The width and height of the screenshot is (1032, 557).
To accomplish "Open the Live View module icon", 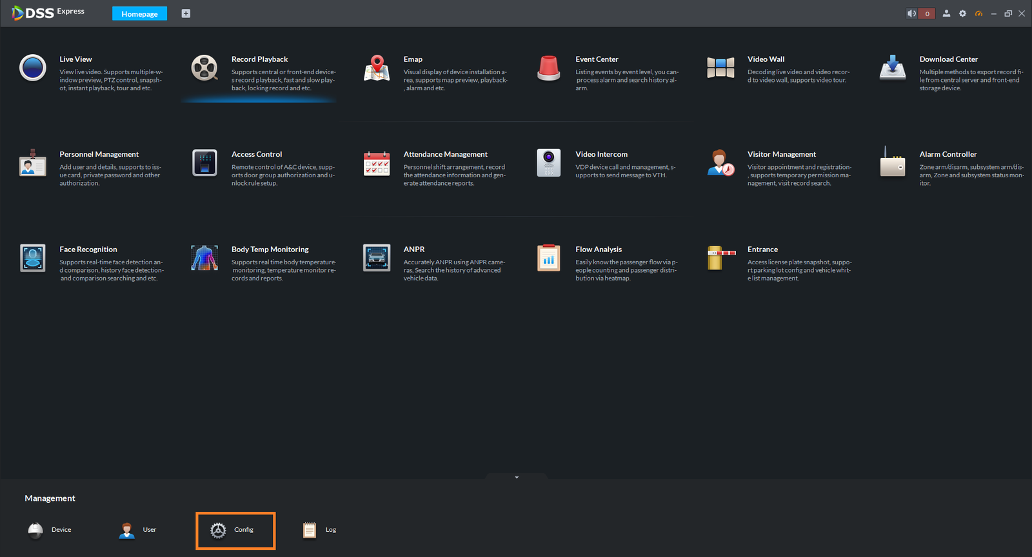I will coord(33,68).
